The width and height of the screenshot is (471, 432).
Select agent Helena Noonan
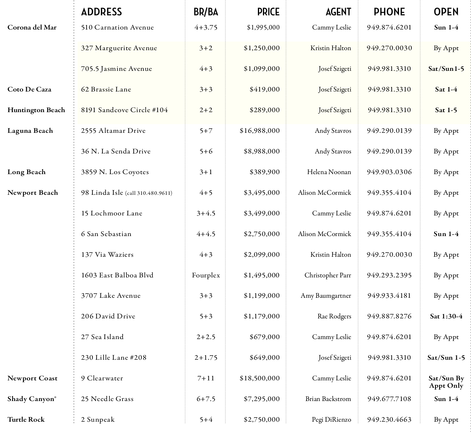click(x=329, y=172)
